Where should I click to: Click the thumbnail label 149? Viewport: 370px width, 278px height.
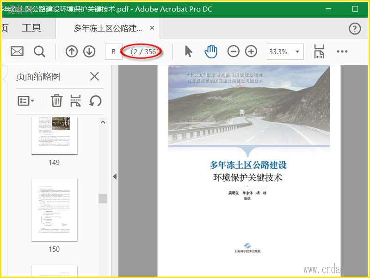click(54, 163)
